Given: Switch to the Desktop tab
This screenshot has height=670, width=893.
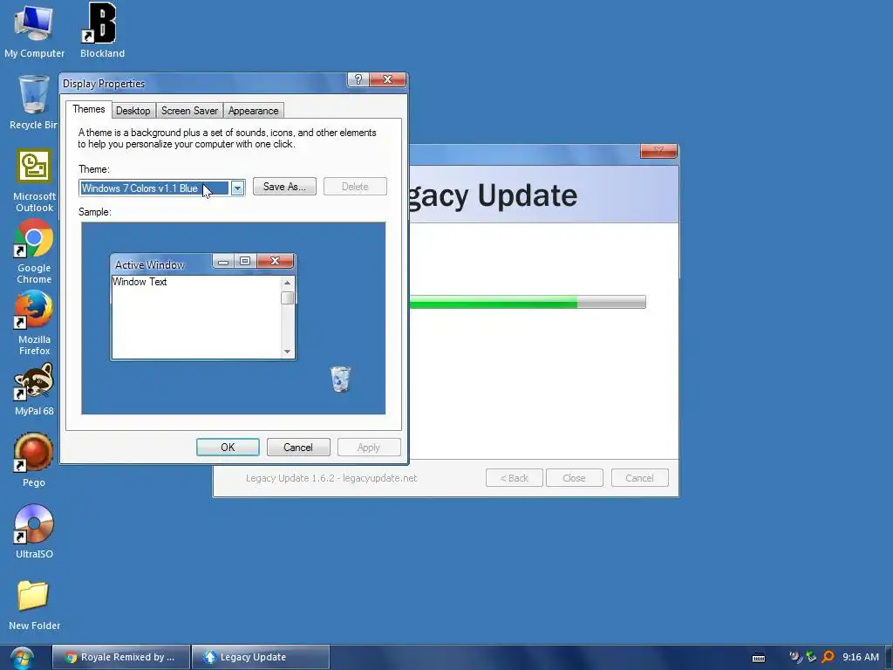Looking at the screenshot, I should [133, 111].
